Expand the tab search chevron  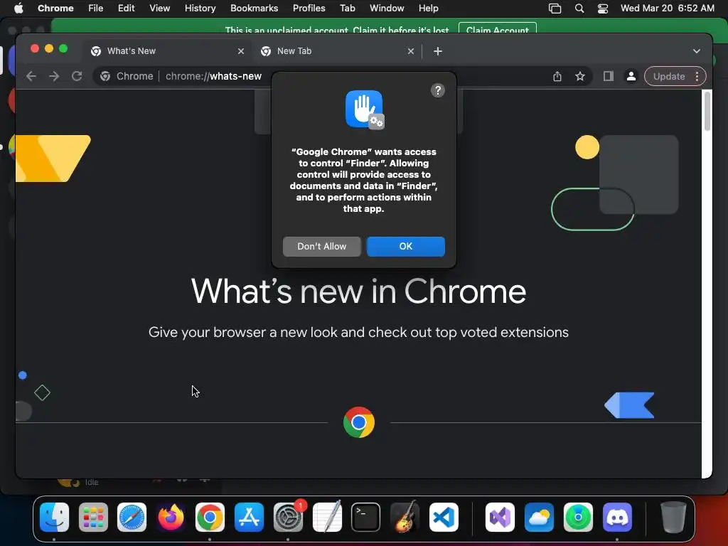(x=697, y=51)
